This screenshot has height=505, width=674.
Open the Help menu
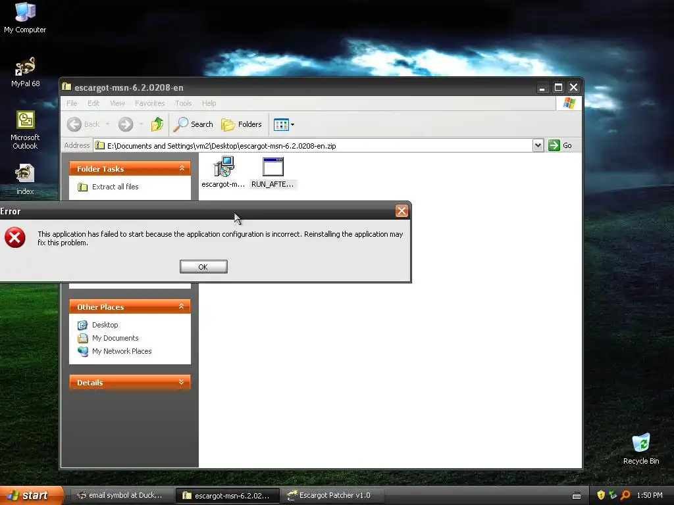tap(209, 103)
